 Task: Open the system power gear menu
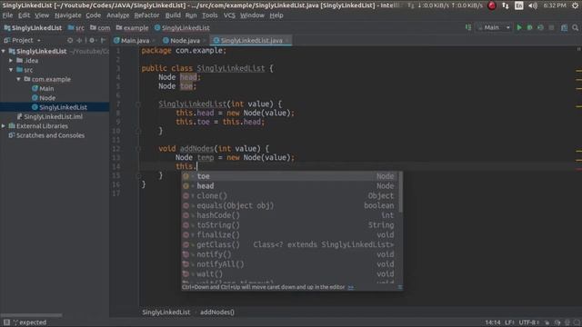[x=576, y=5]
